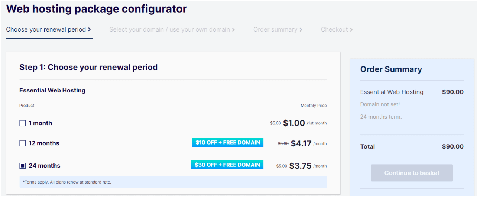Click the $10 OFF + FREE DOMAIN badge
Image resolution: width=477 pixels, height=198 pixels.
pos(228,143)
